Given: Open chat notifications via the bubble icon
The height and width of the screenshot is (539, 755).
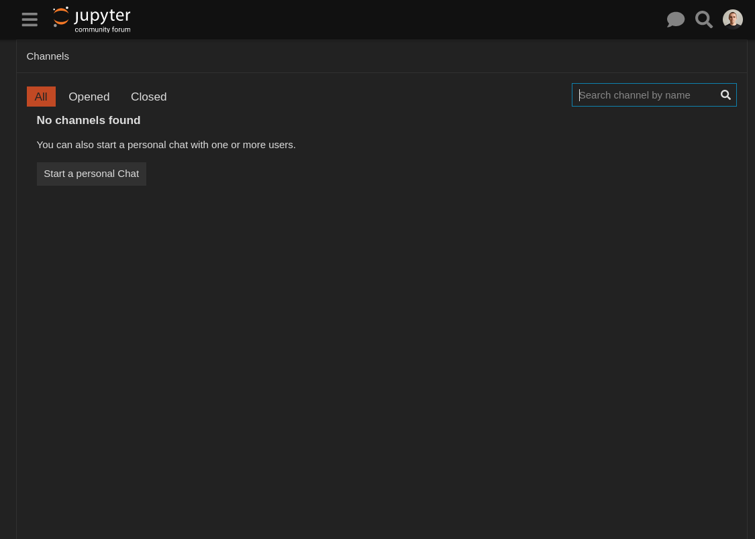Looking at the screenshot, I should pos(676,19).
